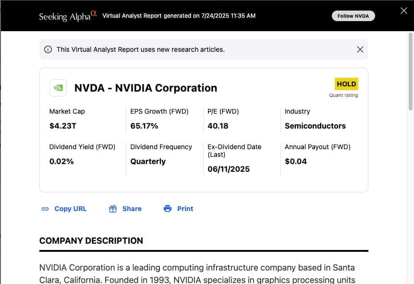Click the P/E (FWD) label
This screenshot has width=414, height=284.
[223, 112]
